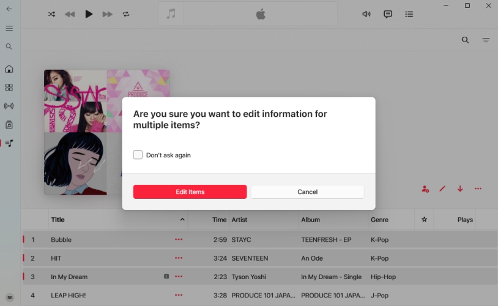Screen dimensions: 498x306
Task: Sort by the Plays column header
Action: (465, 220)
